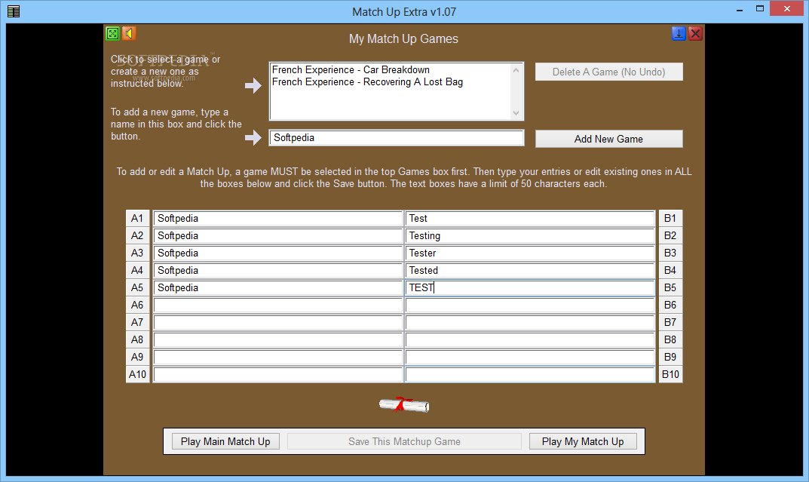Click the empty A10 entry field
This screenshot has width=809, height=482.
[278, 374]
